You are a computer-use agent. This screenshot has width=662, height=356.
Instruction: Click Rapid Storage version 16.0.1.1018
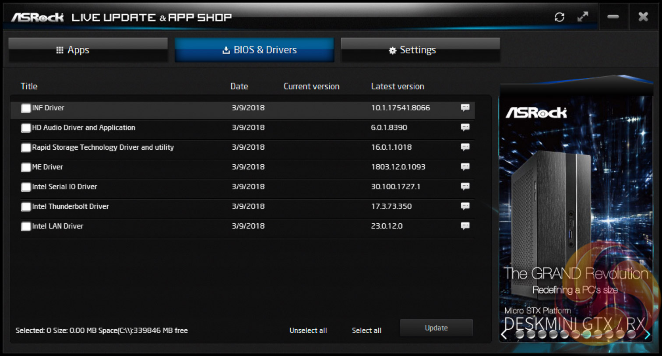[391, 147]
